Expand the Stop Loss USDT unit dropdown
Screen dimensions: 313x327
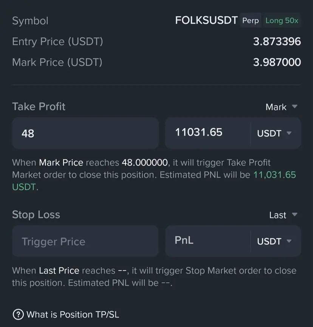click(274, 241)
